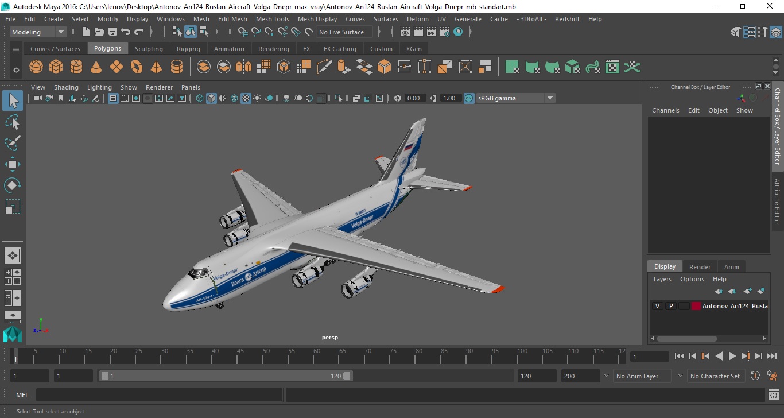
Task: Activate the Lasso Select tool
Action: click(13, 122)
